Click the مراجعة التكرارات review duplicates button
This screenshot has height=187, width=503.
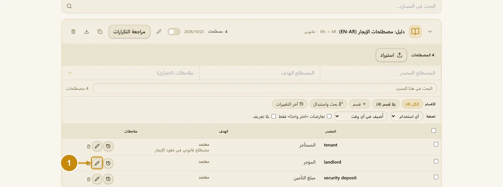(129, 32)
